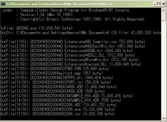This screenshot has height=122, width=167.
Task: Click OutFile(10/30) ASIPORT.rsr line
Action: pyautogui.click(x=56, y=82)
